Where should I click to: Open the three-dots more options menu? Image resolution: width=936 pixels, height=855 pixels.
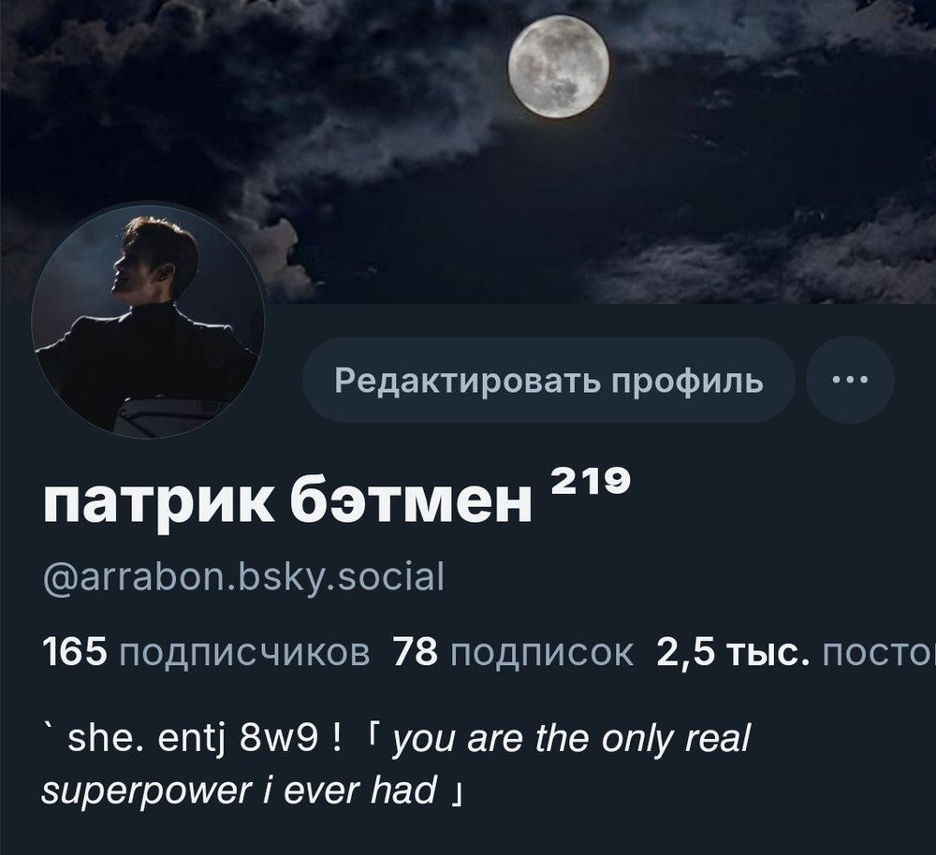tap(850, 380)
